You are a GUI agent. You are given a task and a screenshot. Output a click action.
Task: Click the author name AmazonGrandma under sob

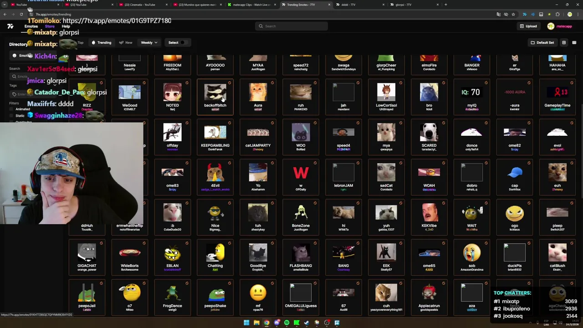tap(472, 270)
